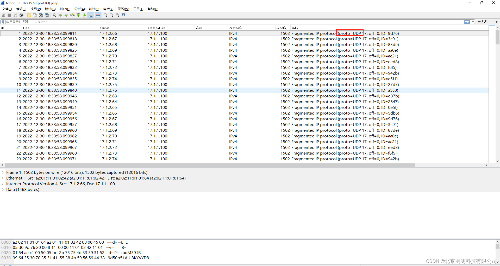500x266 pixels.
Task: Sort packets by Source column
Action: pos(123,28)
